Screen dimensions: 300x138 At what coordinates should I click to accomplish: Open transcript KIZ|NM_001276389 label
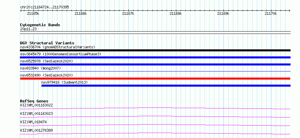click(36, 130)
